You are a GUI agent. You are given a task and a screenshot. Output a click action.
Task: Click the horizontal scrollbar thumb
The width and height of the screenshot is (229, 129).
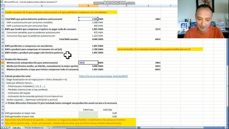coord(172,128)
